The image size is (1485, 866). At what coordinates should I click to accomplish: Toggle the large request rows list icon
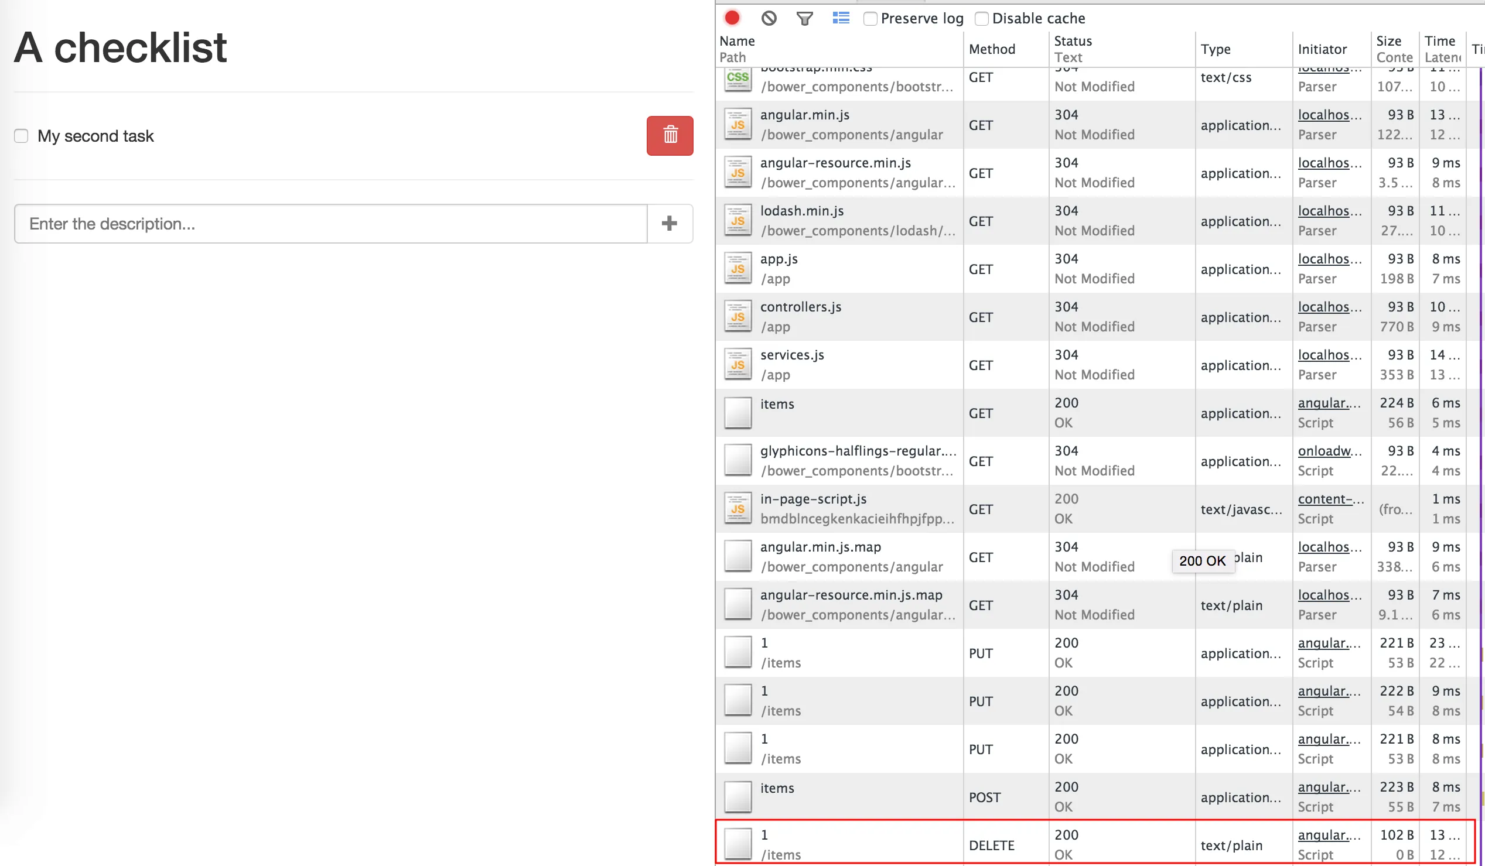[x=840, y=18]
